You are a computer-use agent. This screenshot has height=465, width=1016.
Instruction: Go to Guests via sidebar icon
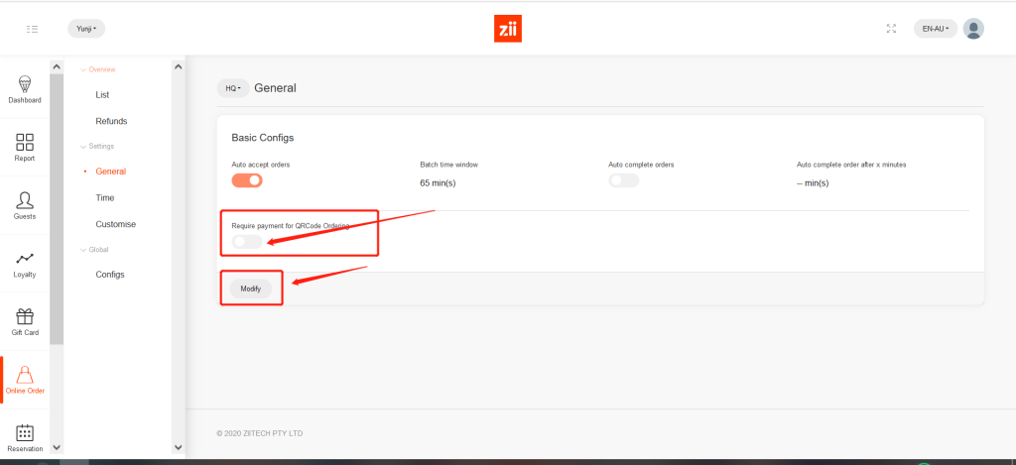pos(25,199)
